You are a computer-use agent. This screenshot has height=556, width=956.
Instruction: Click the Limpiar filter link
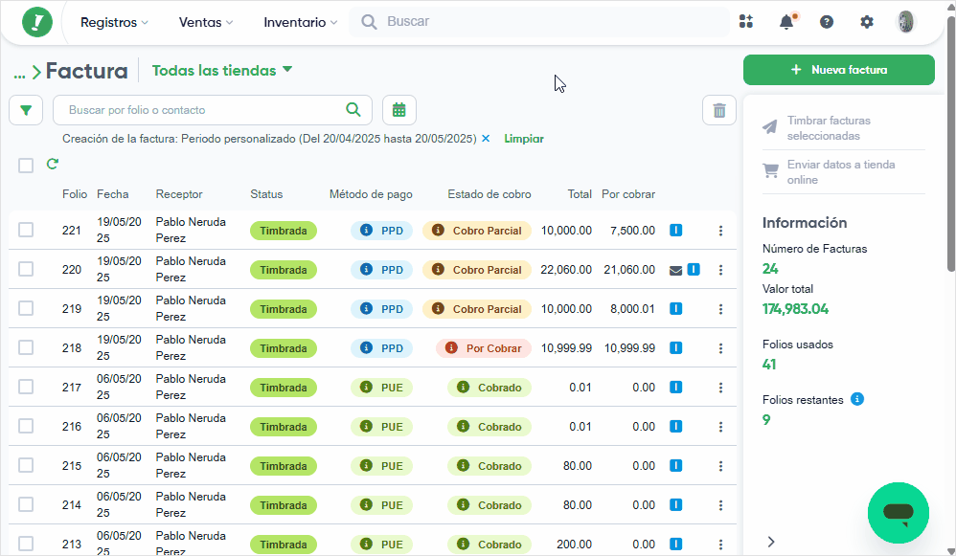[x=524, y=139]
